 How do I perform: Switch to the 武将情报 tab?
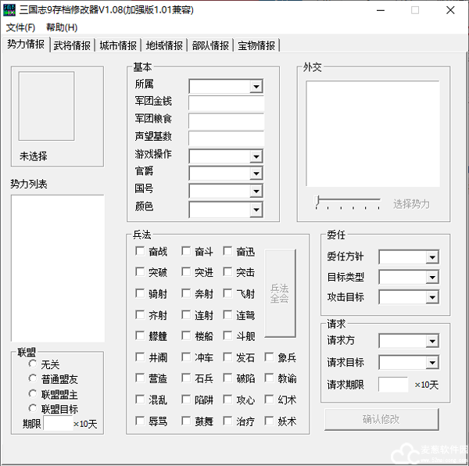(x=72, y=45)
